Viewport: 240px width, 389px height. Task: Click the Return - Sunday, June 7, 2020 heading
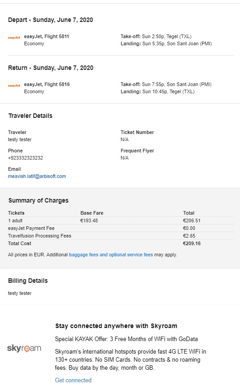(51, 68)
